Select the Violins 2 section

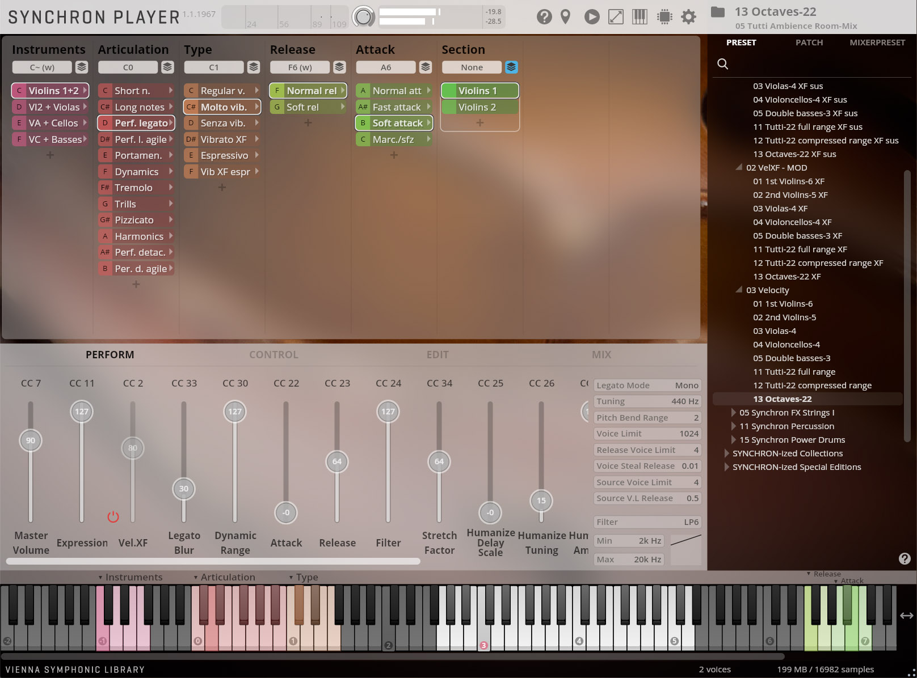click(479, 107)
